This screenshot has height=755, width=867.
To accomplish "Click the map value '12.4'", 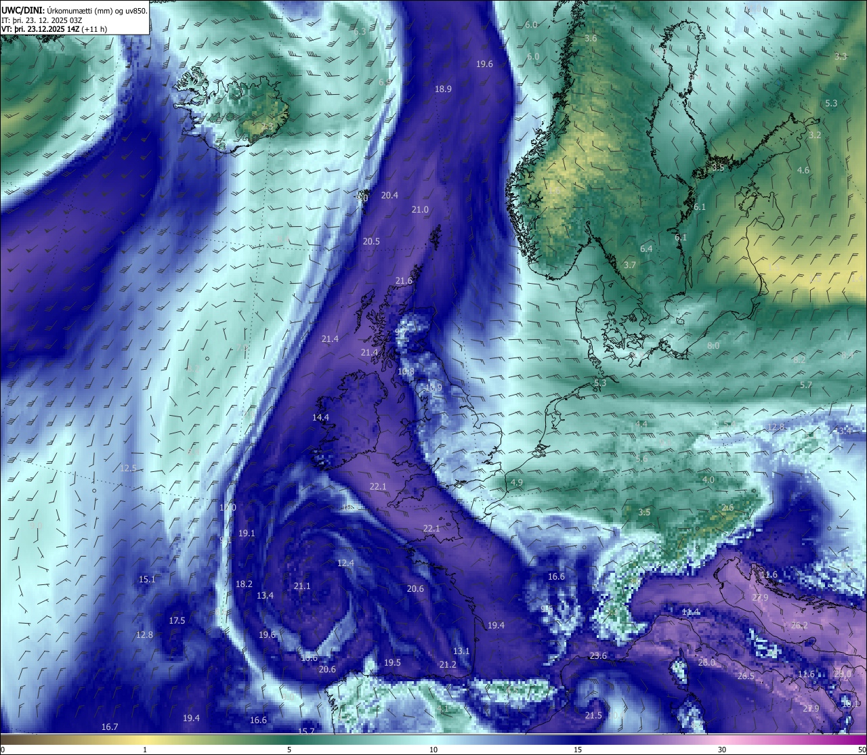I will tap(345, 563).
